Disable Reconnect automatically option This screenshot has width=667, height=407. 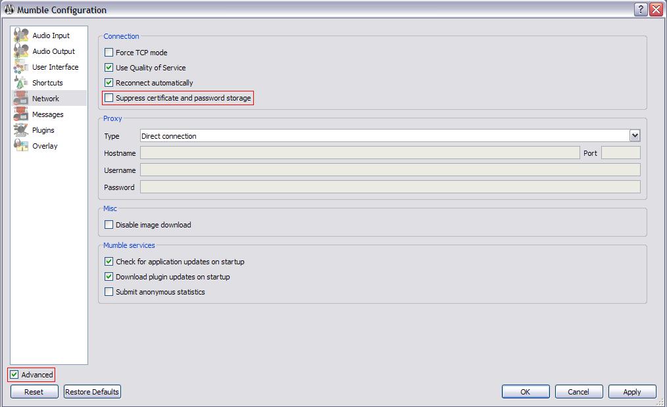coord(109,83)
